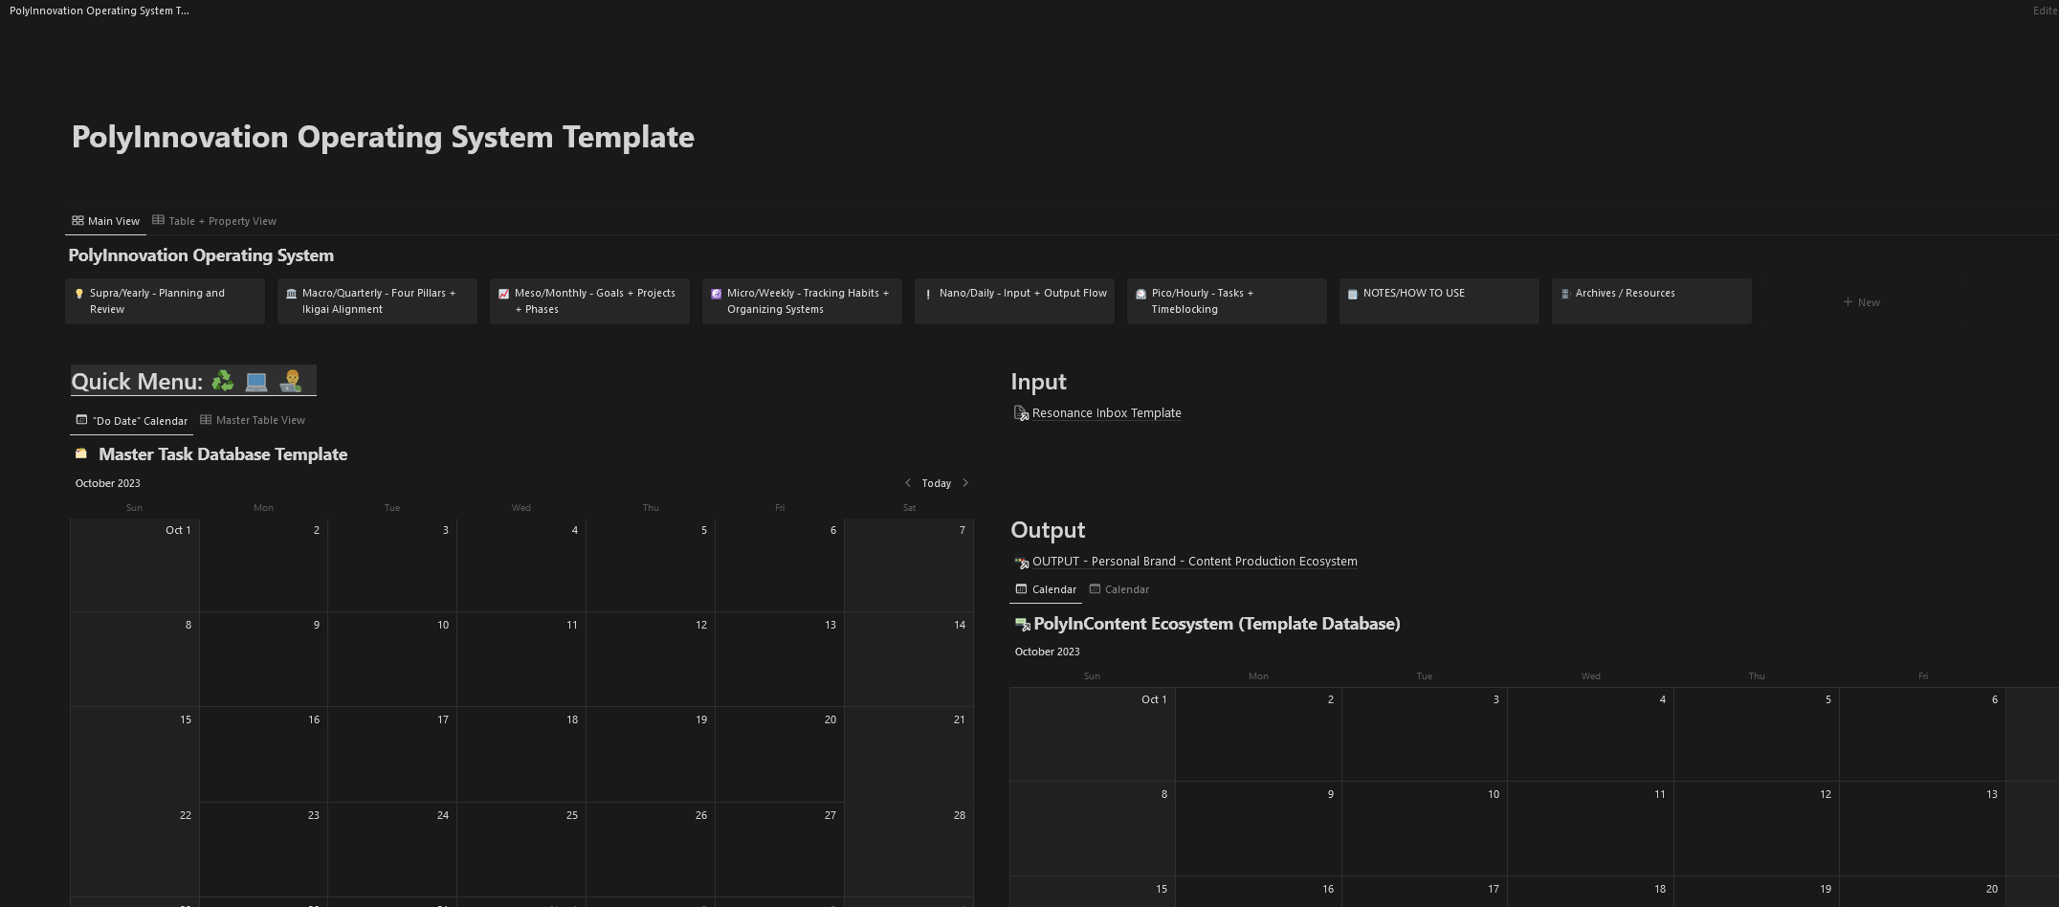Click October 17 cell in task calendar
2059x907 pixels.
pyautogui.click(x=392, y=754)
